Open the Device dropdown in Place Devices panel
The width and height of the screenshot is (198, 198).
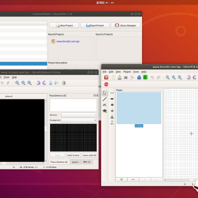pos(79,115)
